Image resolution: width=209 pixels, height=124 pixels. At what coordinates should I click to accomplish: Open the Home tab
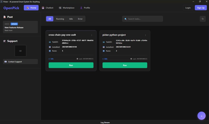pos(31,8)
